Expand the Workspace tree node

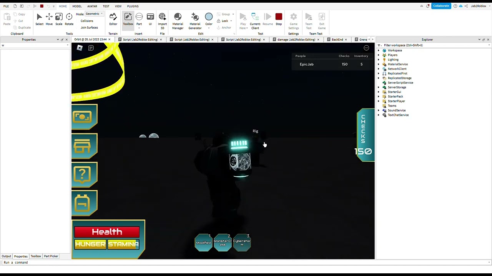379,51
